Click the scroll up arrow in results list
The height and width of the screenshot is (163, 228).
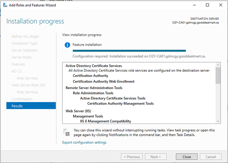[218, 65]
